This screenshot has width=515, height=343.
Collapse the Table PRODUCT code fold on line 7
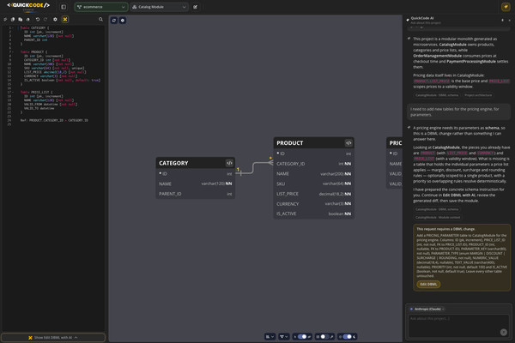[13, 51]
